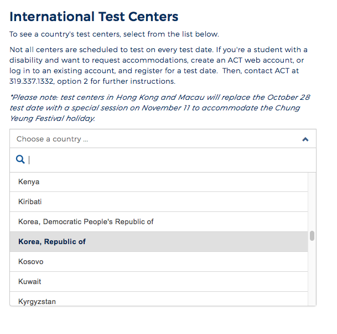Click the 'Choose a country ...' placeholder text
This screenshot has height=334, width=337.
coord(52,139)
